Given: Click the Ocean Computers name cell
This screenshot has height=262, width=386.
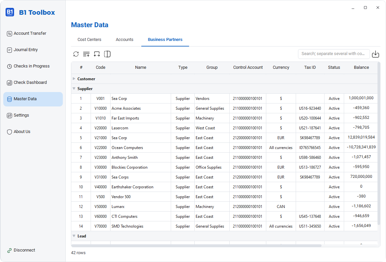Looking at the screenshot, I should 141,148.
